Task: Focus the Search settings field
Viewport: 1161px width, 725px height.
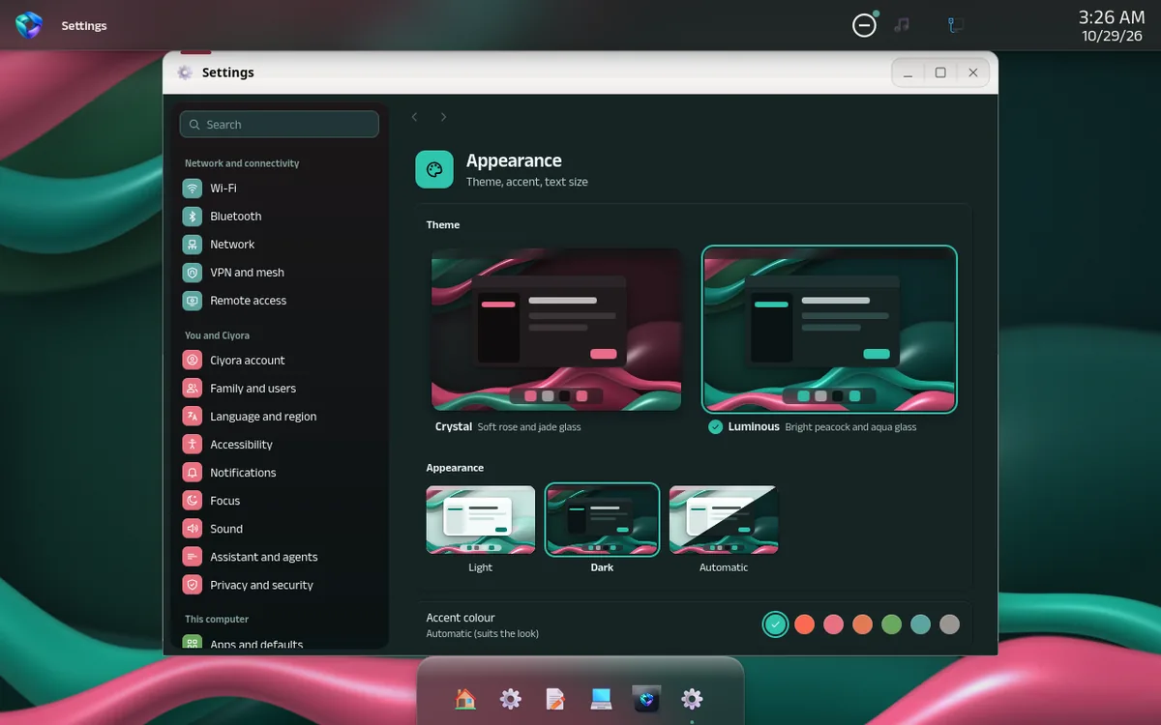Action: [x=279, y=125]
